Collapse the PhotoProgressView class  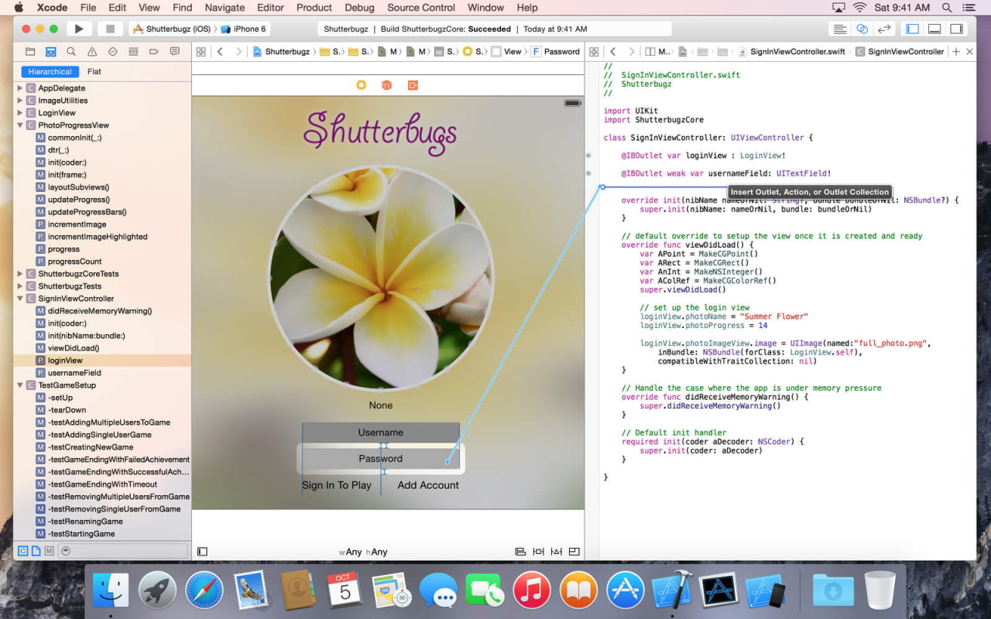click(x=20, y=125)
